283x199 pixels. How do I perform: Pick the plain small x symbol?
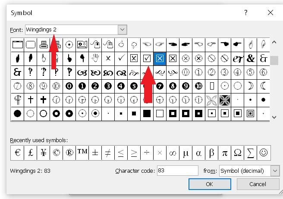pyautogui.click(x=108, y=59)
